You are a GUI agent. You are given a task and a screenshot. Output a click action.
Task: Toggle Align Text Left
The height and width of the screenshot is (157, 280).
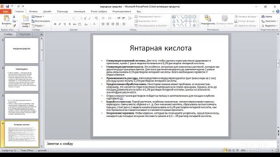pyautogui.click(x=103, y=24)
